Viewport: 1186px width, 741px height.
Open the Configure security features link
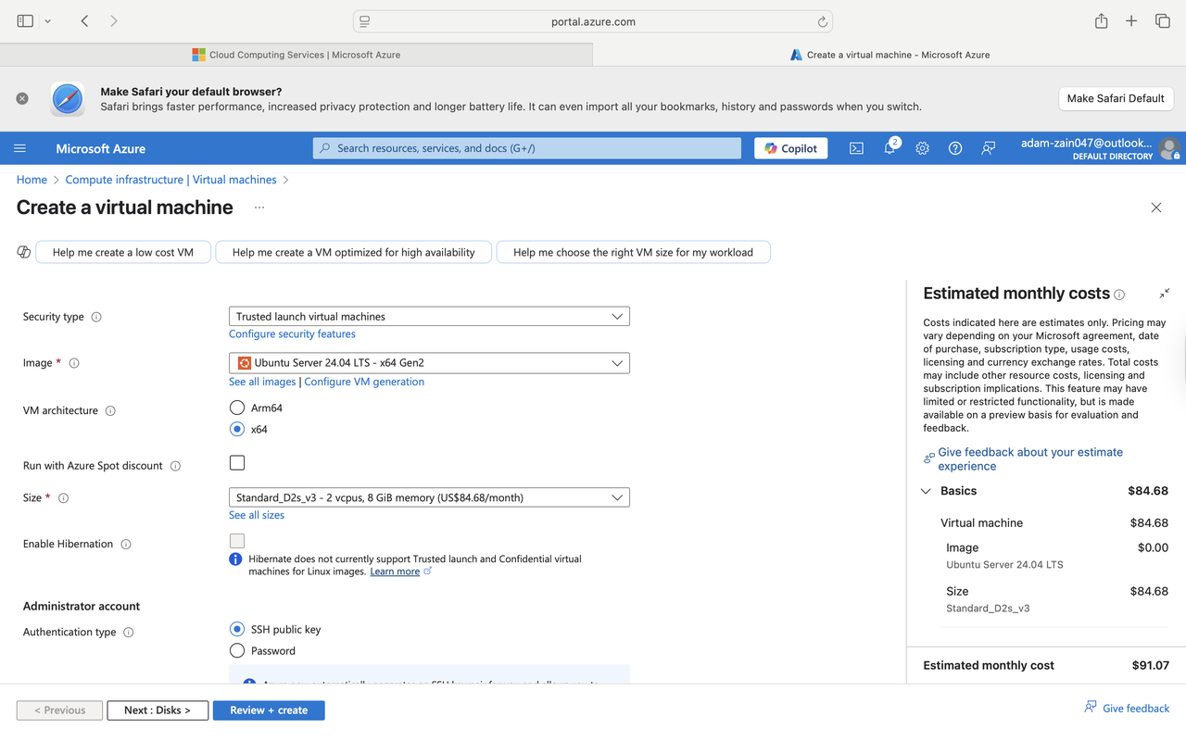(x=292, y=334)
